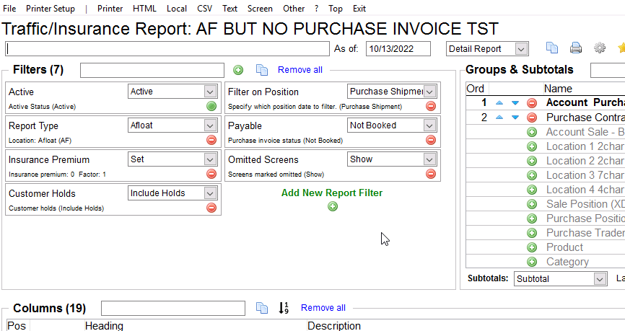Open the Active status dropdown
The height and width of the screenshot is (331, 625).
coord(210,92)
